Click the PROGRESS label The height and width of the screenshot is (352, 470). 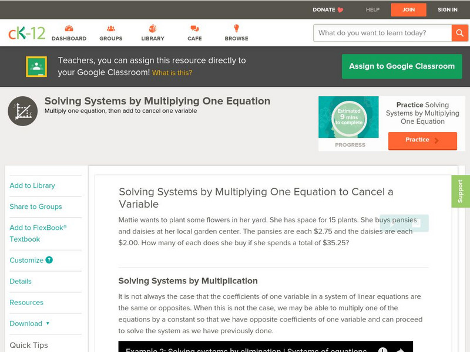click(x=350, y=145)
